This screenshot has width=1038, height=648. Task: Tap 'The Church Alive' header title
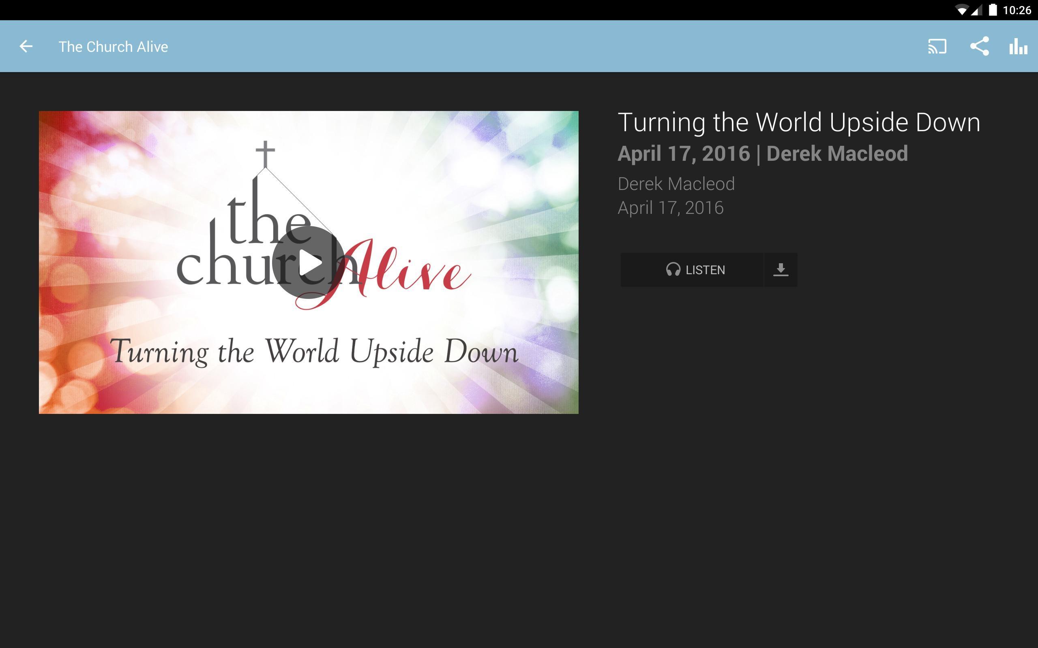click(x=113, y=46)
